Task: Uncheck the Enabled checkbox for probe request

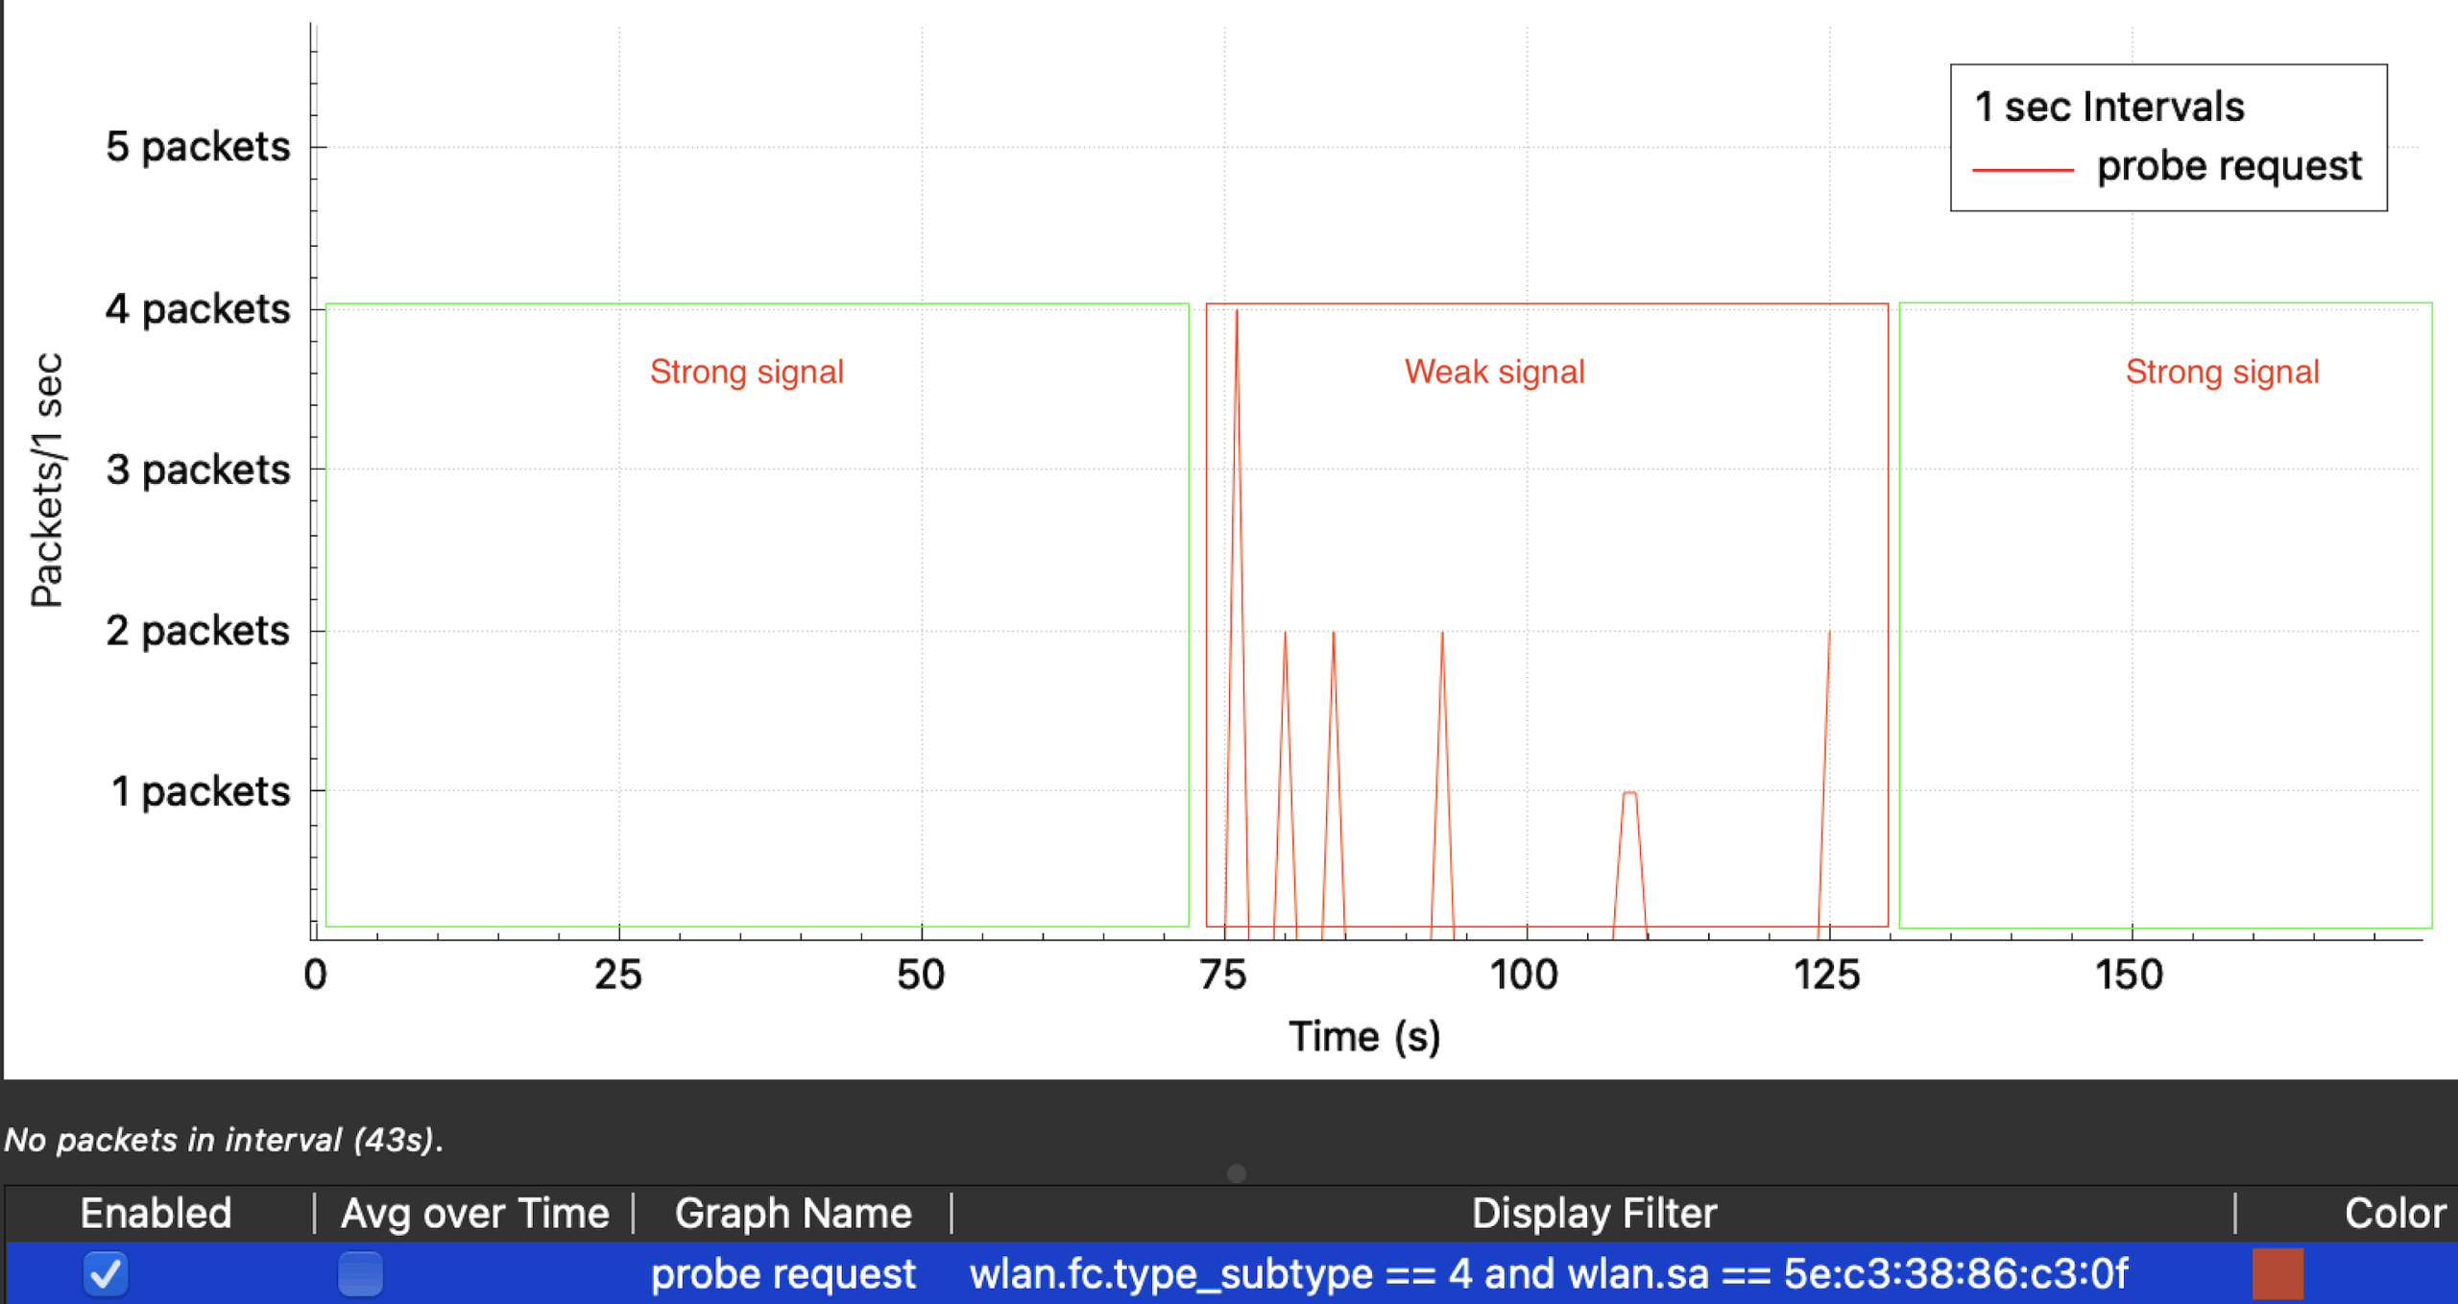Action: coord(106,1274)
